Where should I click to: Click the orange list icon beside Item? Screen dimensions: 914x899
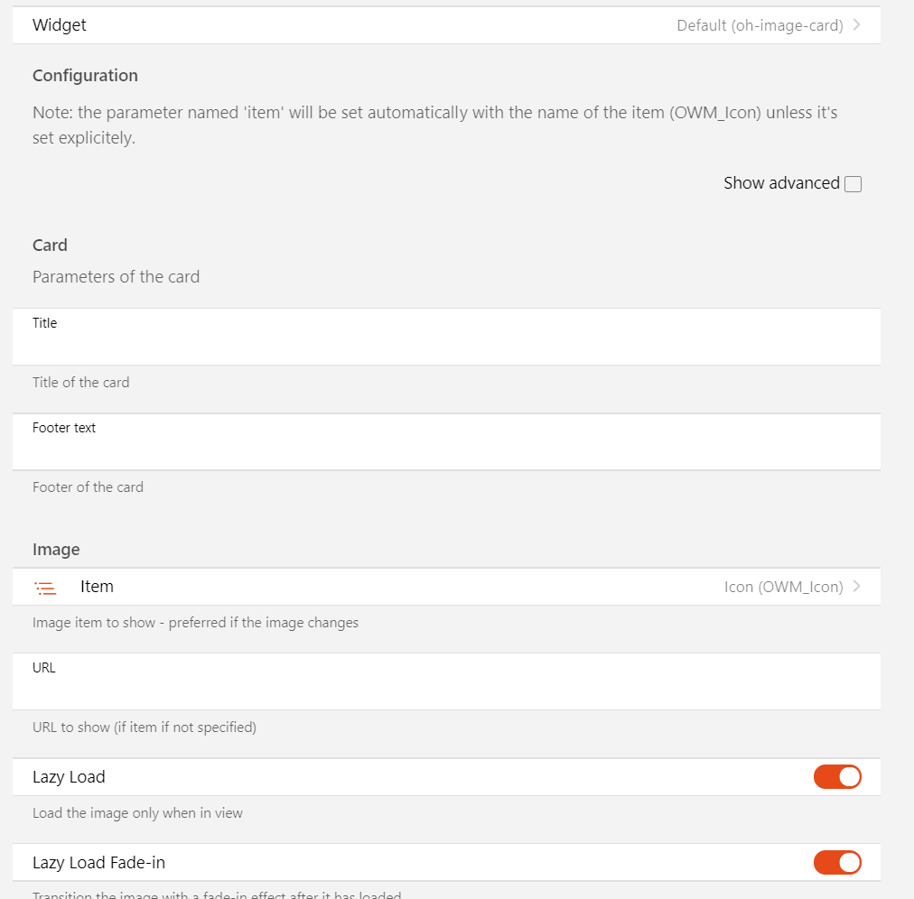[45, 588]
